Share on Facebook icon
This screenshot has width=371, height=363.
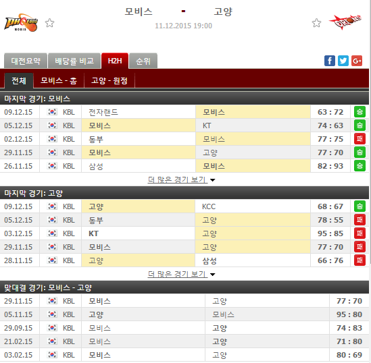click(330, 61)
